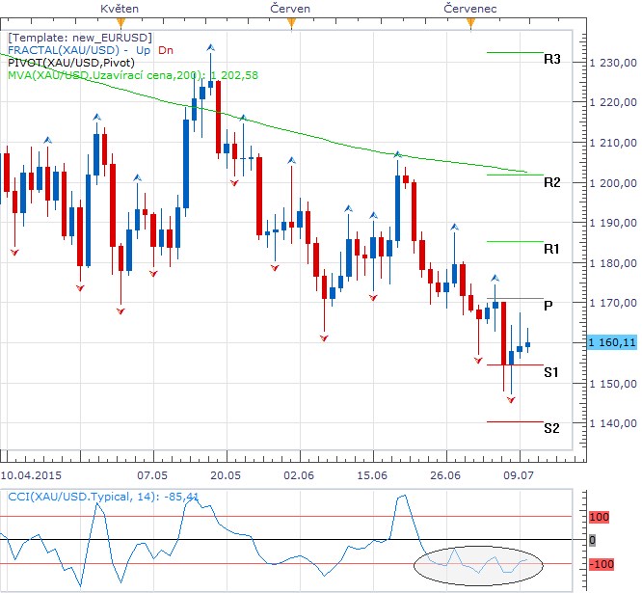This screenshot has height=593, width=642.
Task: Click the 26.06 date axis label
Action: pyautogui.click(x=445, y=475)
